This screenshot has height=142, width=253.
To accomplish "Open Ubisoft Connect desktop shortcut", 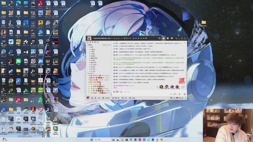I will [48, 24].
